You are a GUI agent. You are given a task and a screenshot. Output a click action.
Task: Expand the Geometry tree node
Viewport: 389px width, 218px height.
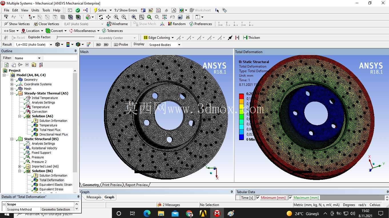coord(12,80)
